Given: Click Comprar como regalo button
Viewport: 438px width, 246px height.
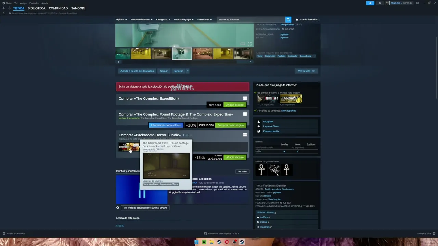Looking at the screenshot, I should coord(231,125).
